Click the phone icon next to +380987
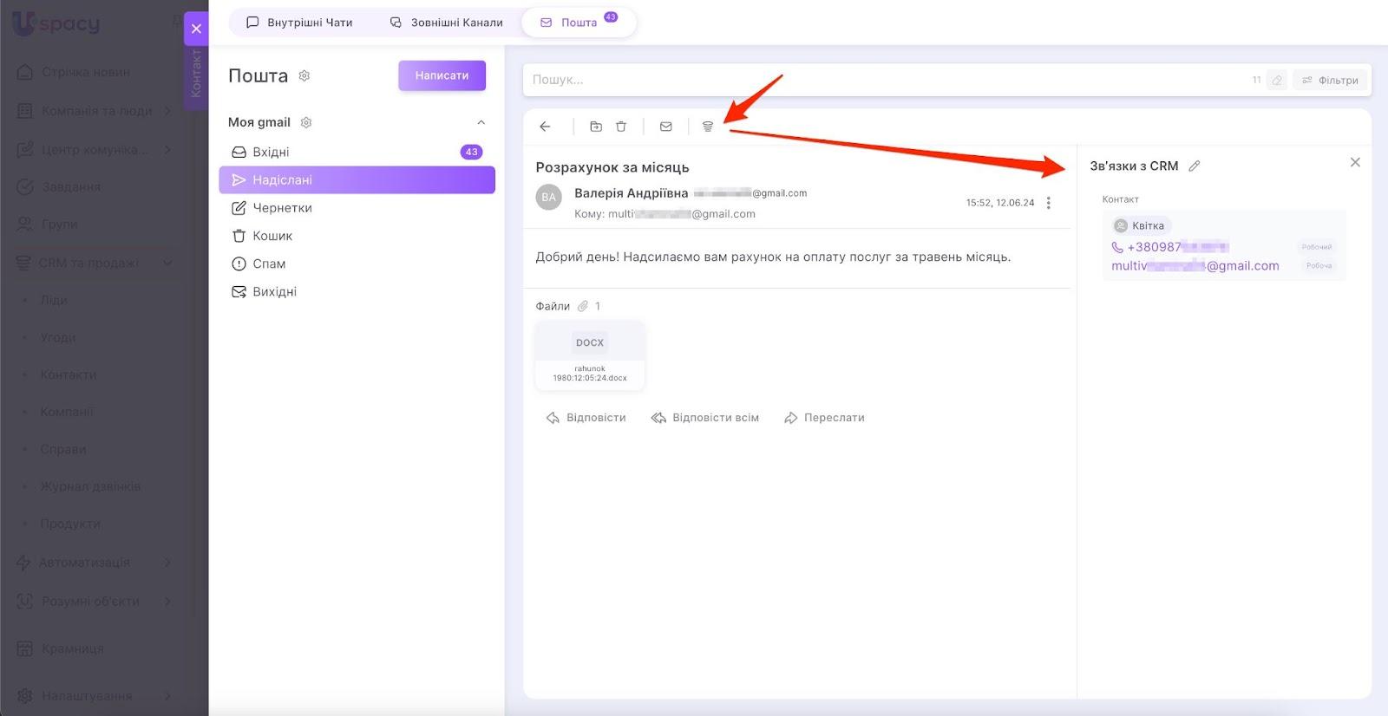The height and width of the screenshot is (716, 1388). pos(1117,247)
